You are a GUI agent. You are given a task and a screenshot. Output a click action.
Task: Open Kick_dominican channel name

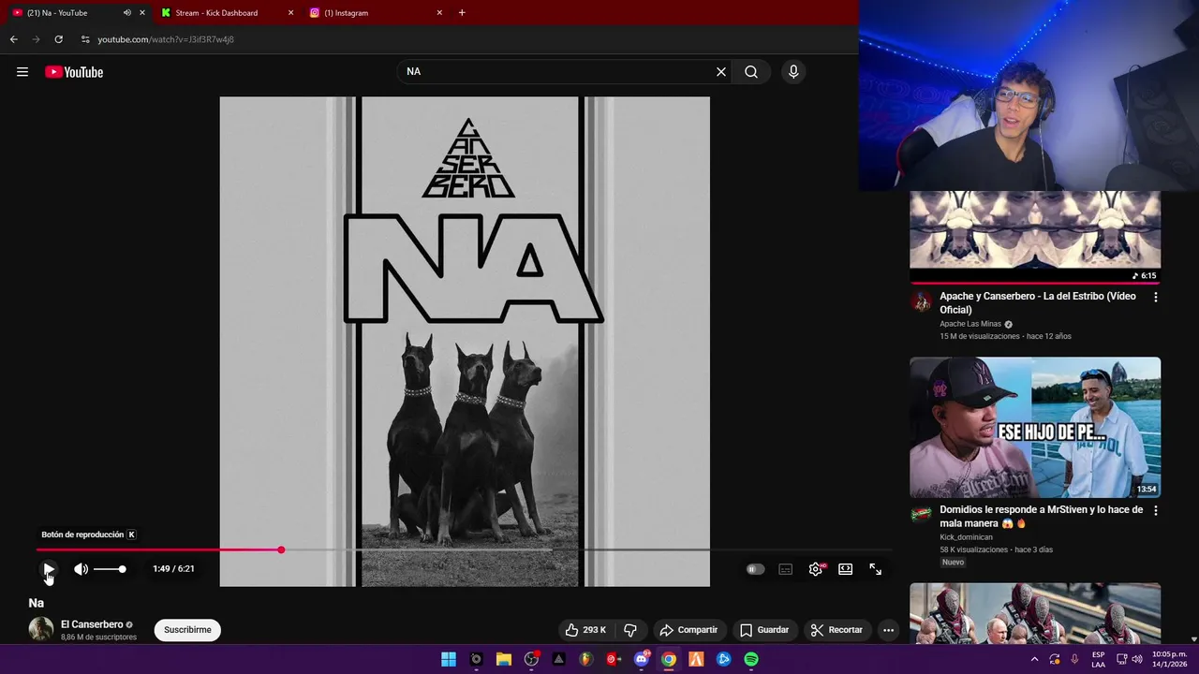pyautogui.click(x=966, y=537)
